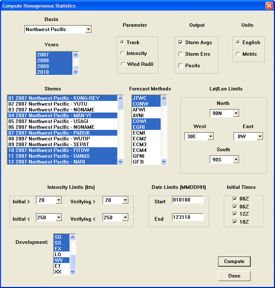Expand the Verifying < intensity dropdown
This screenshot has height=288, width=275.
click(125, 217)
